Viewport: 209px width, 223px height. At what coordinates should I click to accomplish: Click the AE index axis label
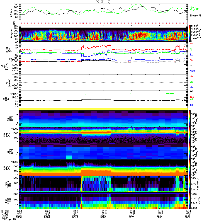[x=11, y=12]
